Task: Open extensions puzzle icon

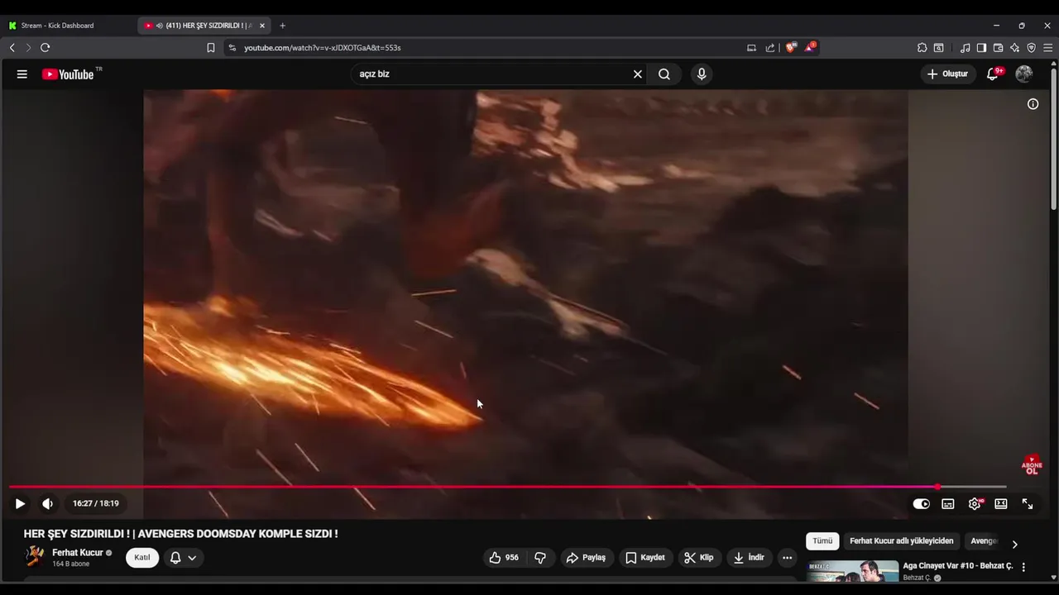Action: click(922, 48)
